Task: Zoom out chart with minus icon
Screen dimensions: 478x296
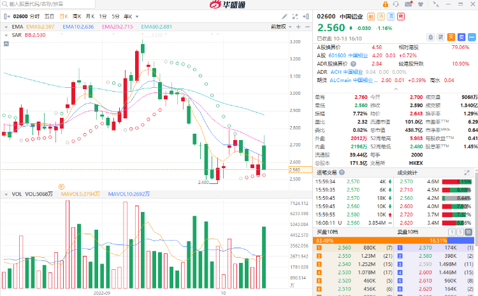Action: point(307,27)
